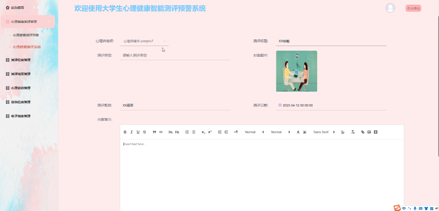Go to 后台首页 home

coord(15,7)
